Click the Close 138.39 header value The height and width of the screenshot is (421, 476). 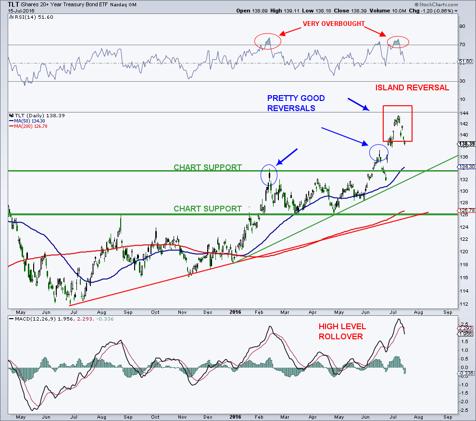pyautogui.click(x=351, y=11)
